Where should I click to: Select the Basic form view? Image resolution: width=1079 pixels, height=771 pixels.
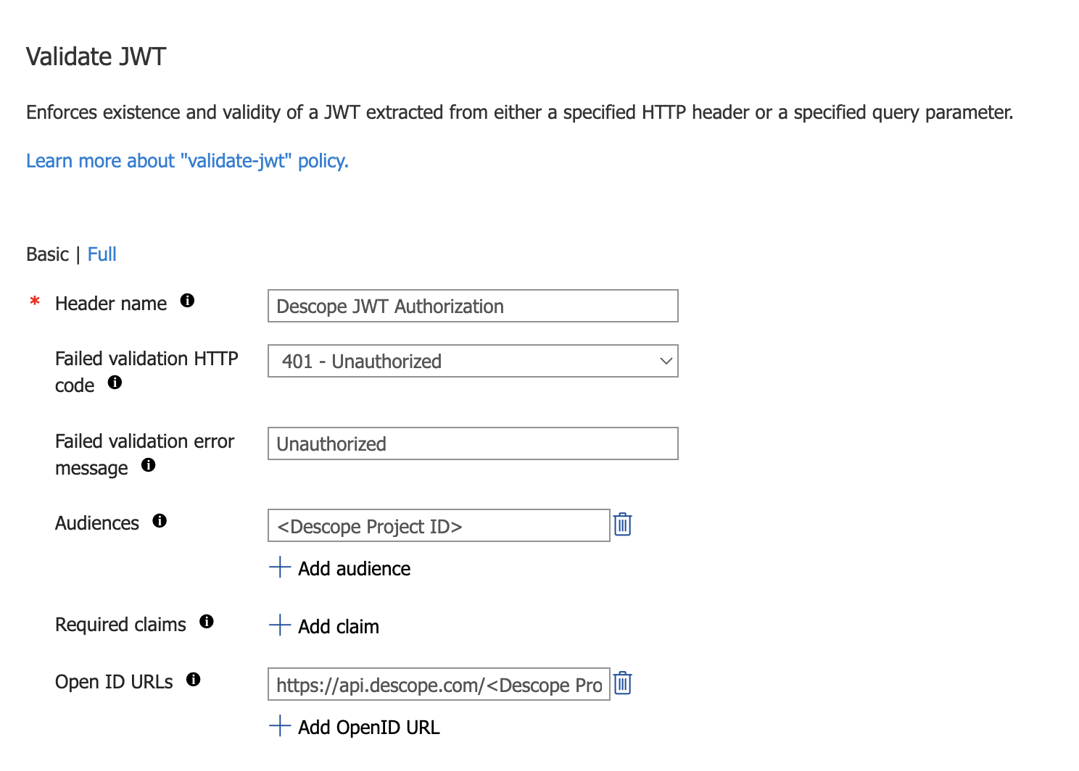47,254
